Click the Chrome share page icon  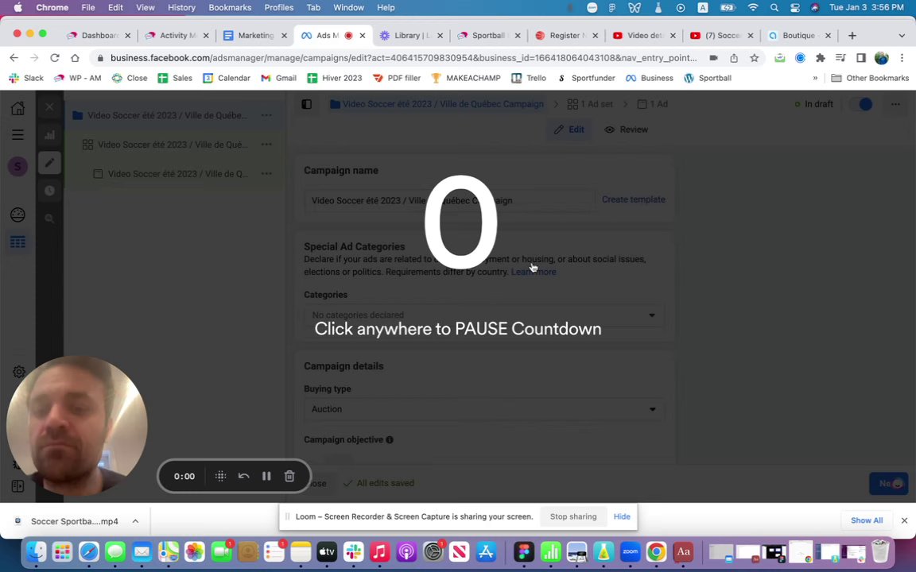734,58
